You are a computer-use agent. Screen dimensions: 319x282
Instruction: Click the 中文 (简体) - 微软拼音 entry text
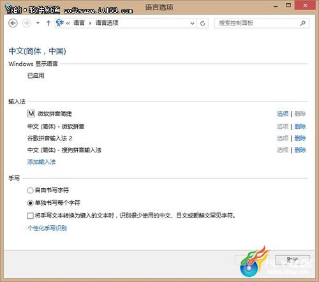coord(56,126)
